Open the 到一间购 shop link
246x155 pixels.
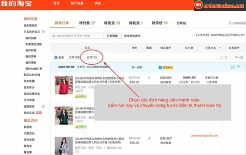point(137,67)
